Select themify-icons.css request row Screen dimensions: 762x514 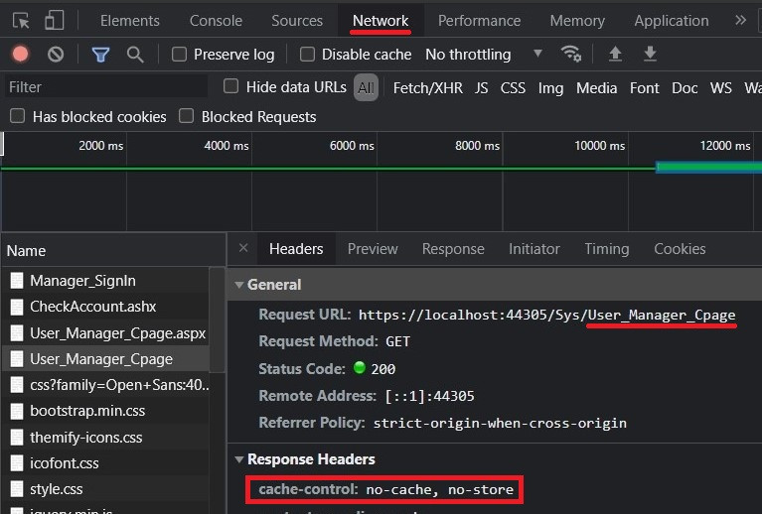tap(105, 438)
